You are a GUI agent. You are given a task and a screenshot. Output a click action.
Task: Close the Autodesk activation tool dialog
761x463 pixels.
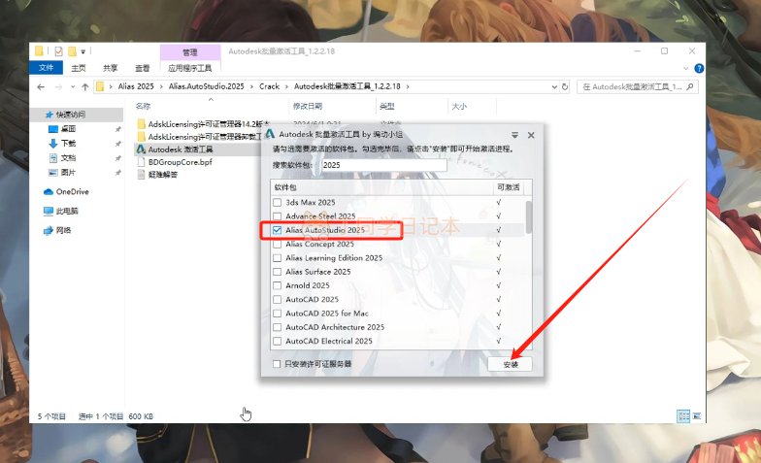[531, 135]
